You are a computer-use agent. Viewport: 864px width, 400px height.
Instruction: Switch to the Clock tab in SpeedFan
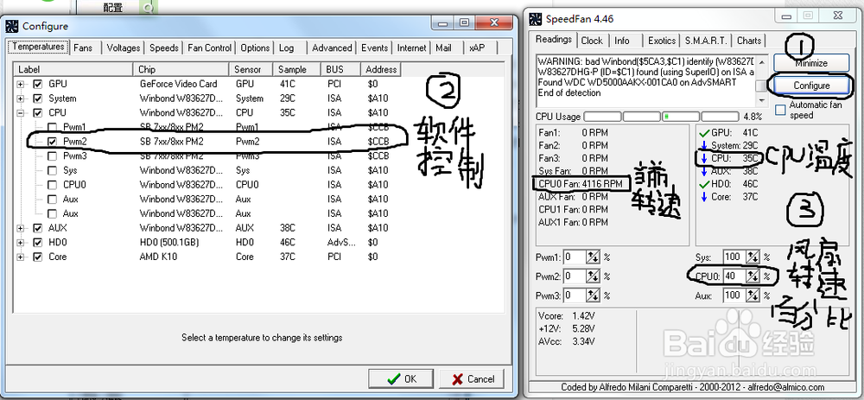pyautogui.click(x=592, y=41)
